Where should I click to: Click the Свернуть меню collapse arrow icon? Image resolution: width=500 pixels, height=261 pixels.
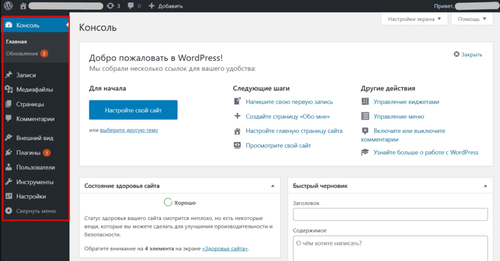click(x=9, y=211)
